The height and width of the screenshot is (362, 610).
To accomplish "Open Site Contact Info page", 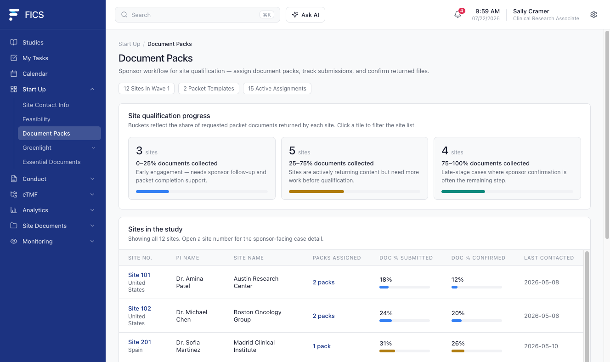I will [59, 105].
